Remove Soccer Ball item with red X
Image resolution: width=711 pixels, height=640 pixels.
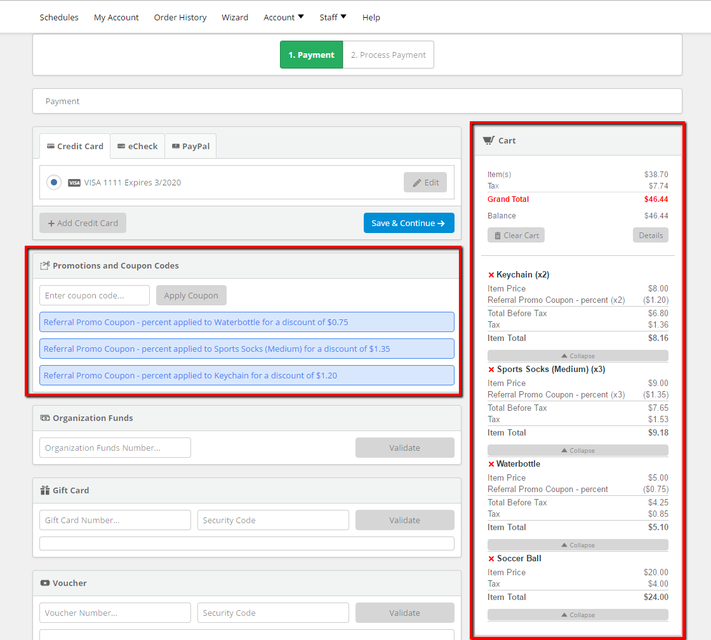click(491, 559)
